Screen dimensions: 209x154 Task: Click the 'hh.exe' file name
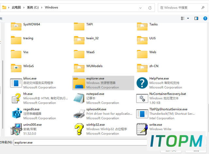28,94
